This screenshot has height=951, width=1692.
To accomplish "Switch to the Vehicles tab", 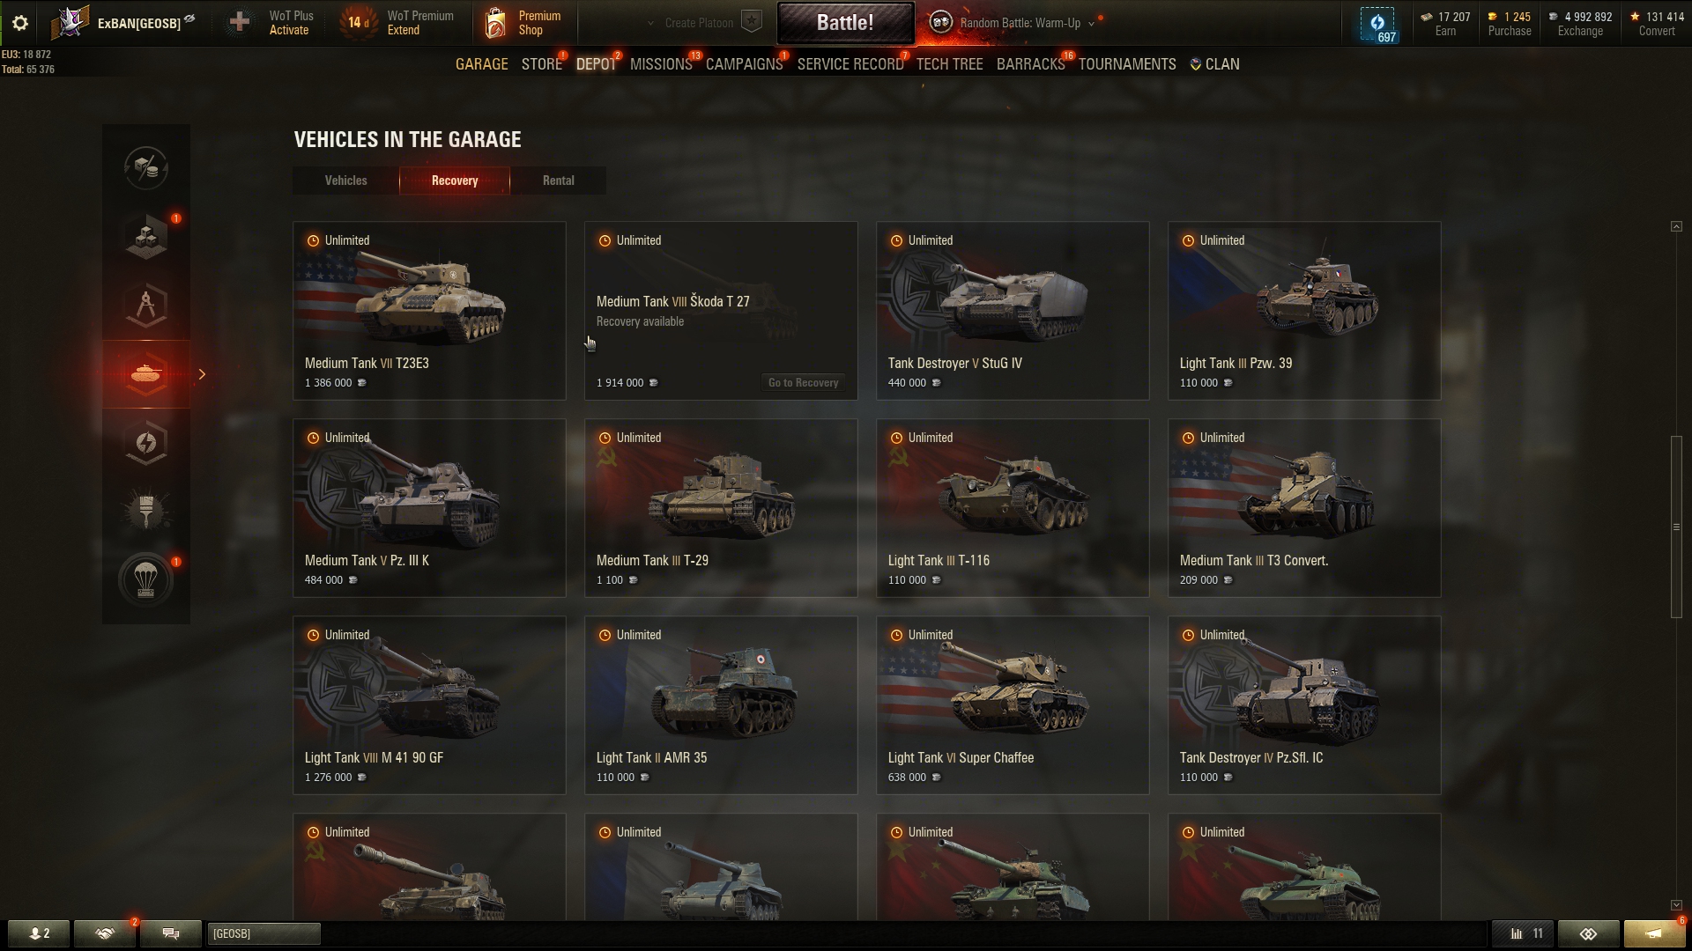I will coord(345,181).
